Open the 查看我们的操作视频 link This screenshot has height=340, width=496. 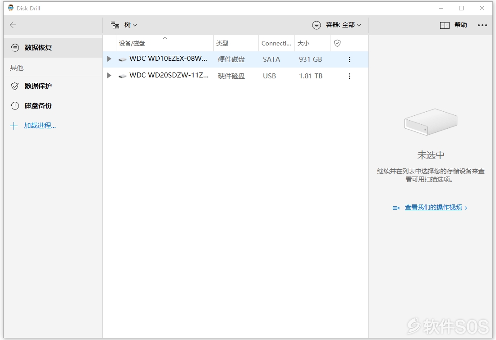click(x=433, y=207)
